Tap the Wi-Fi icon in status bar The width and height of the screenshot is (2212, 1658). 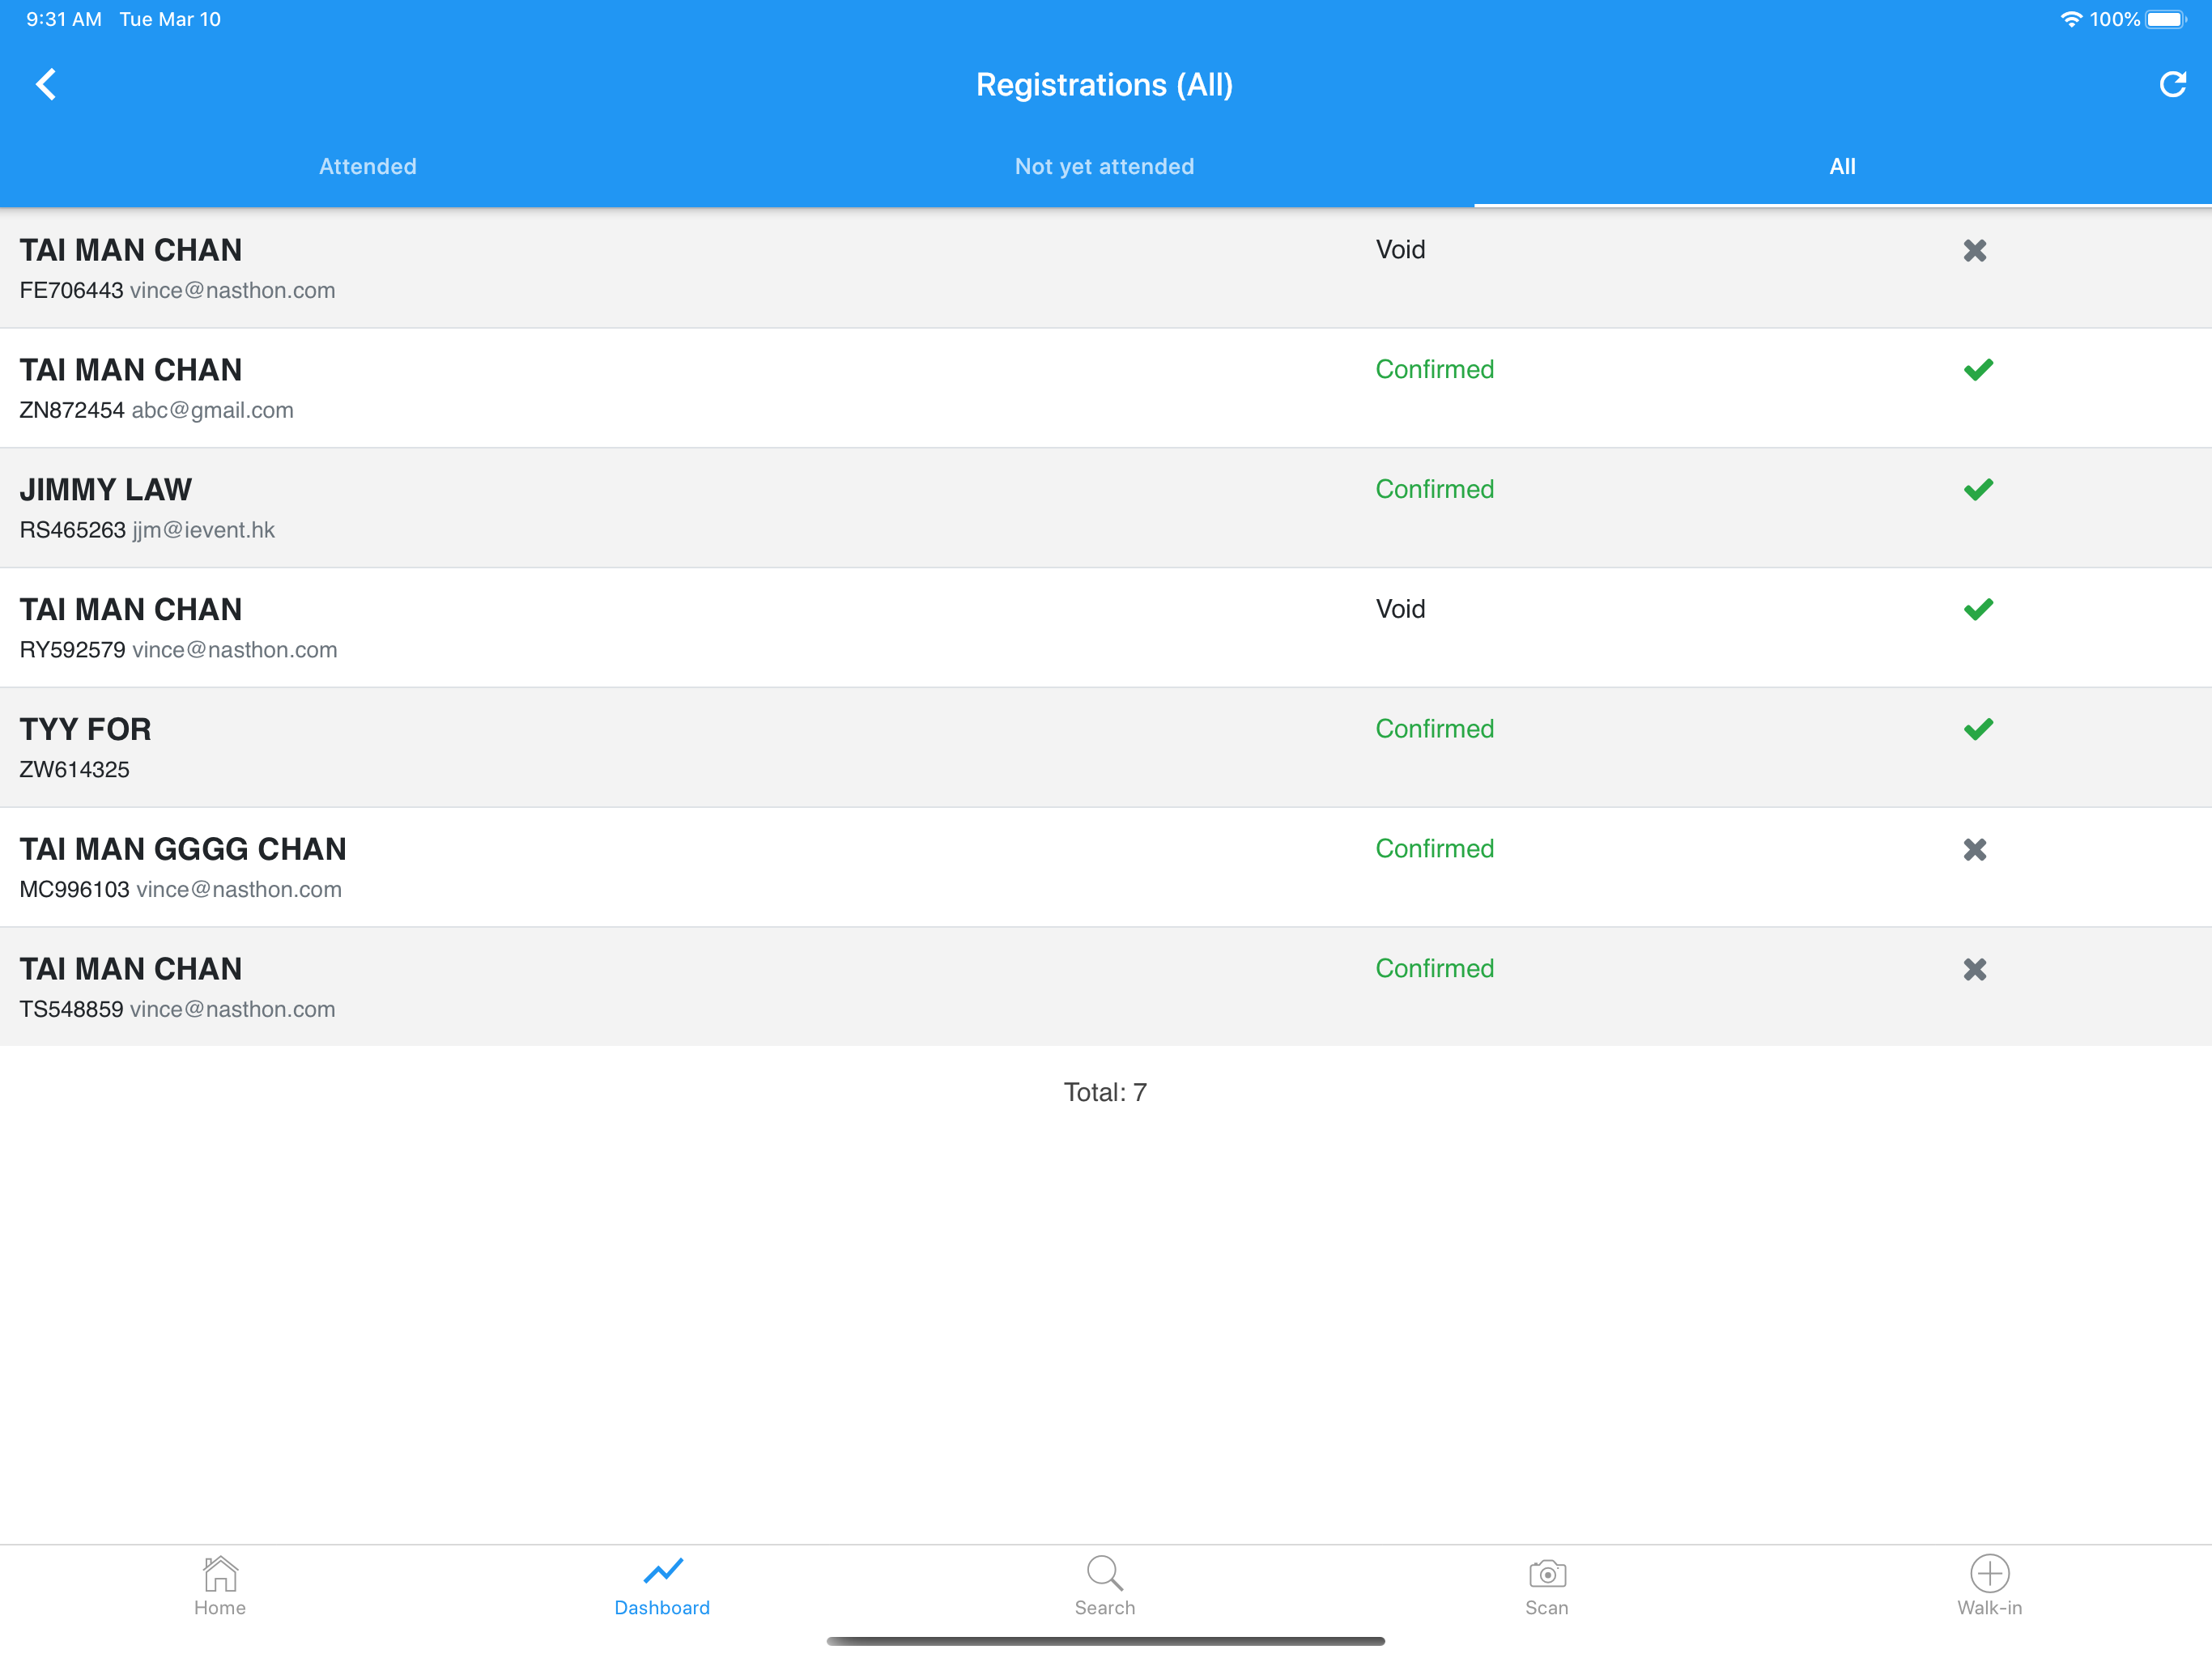tap(2071, 19)
